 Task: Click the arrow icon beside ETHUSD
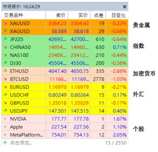(x=5, y=71)
